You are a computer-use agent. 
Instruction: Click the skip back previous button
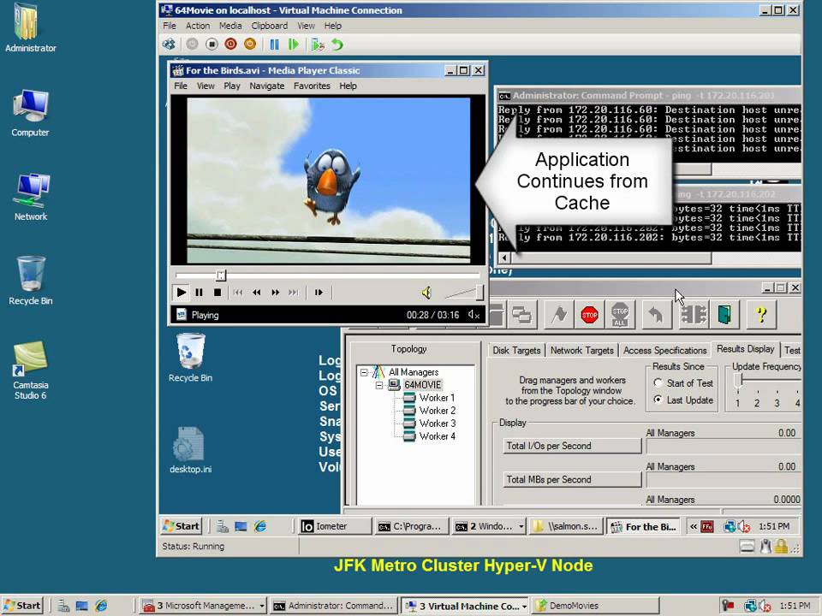click(238, 293)
